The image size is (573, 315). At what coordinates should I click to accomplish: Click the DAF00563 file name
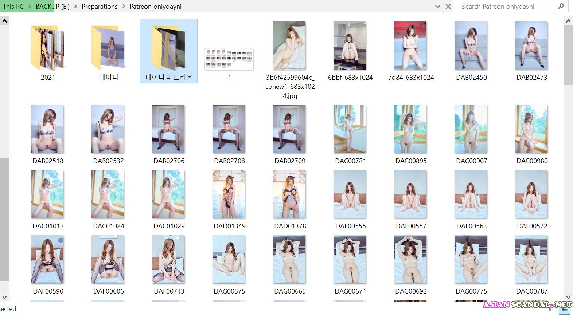pyautogui.click(x=471, y=226)
